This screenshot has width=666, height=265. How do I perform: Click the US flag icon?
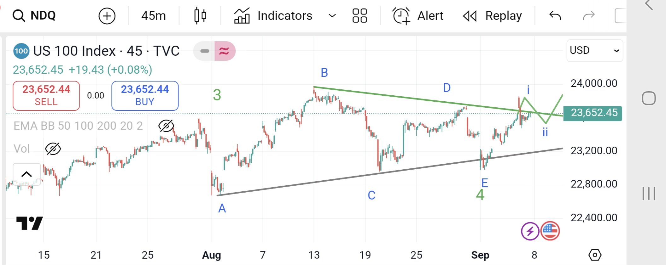(550, 231)
